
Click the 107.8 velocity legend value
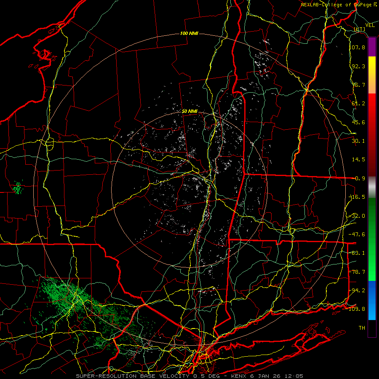point(357,47)
